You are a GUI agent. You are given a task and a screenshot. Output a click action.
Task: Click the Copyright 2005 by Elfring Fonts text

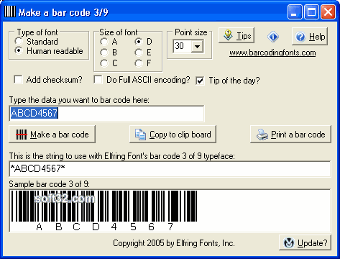174,243
